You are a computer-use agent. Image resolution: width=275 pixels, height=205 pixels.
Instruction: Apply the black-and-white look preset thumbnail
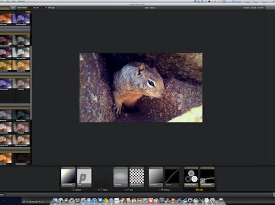(21, 40)
